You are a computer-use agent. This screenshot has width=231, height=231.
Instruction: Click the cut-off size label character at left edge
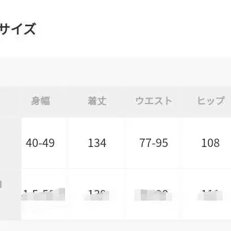coord(1,184)
